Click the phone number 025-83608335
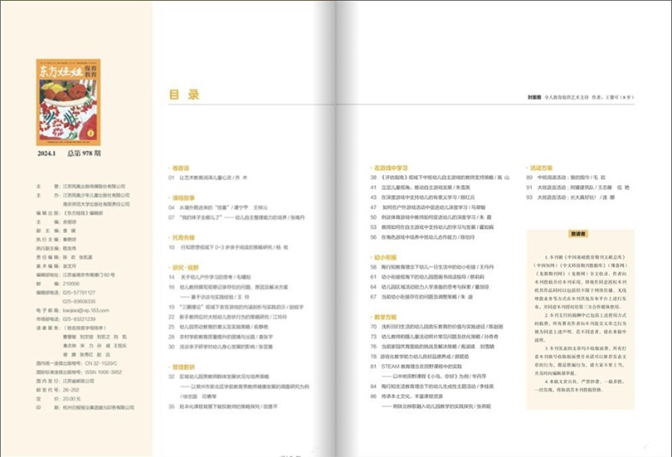 pyautogui.click(x=79, y=302)
